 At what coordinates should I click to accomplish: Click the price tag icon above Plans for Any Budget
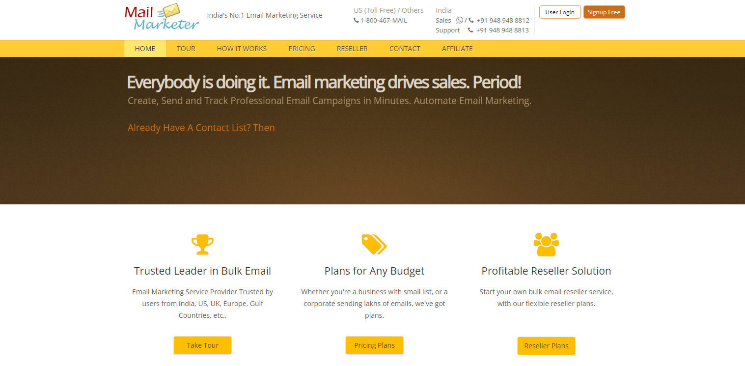[x=374, y=244]
